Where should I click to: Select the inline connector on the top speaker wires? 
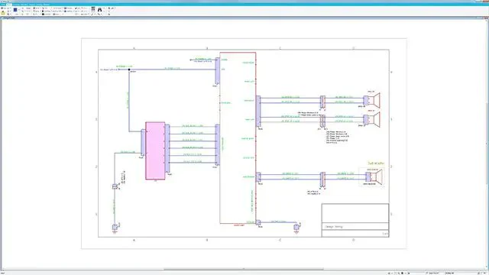[x=322, y=102]
